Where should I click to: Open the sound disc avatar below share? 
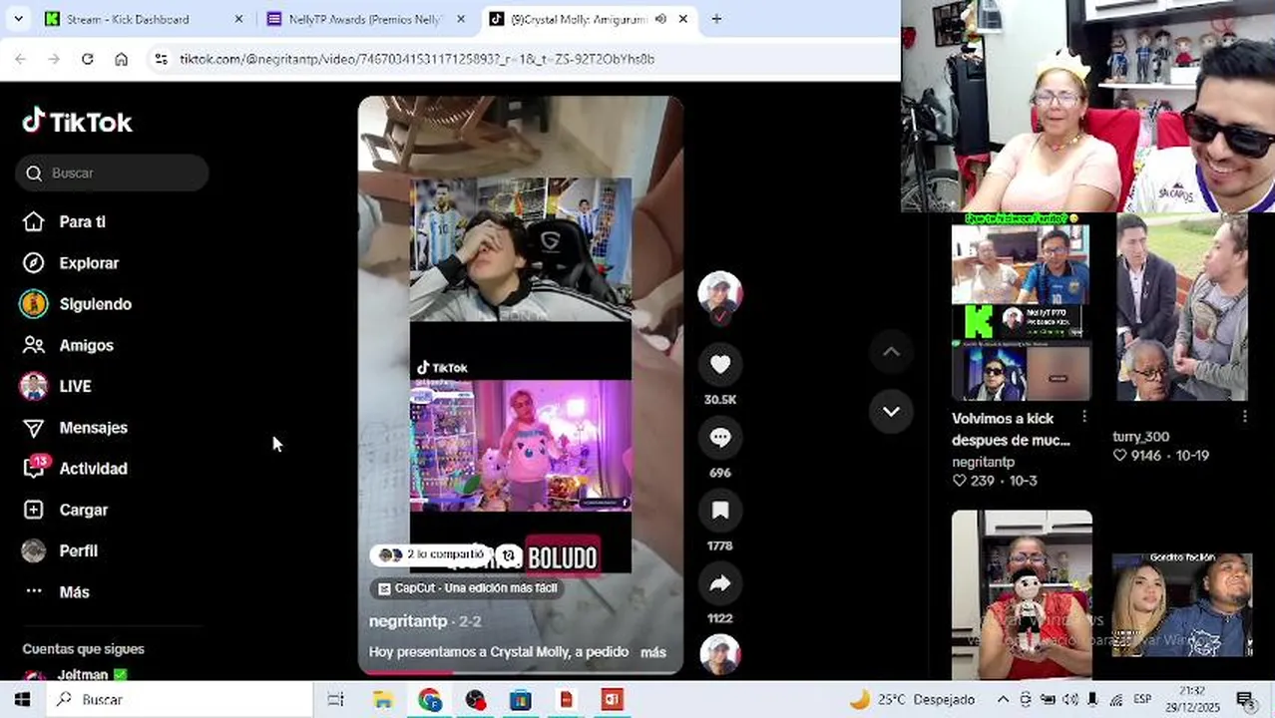click(x=720, y=653)
